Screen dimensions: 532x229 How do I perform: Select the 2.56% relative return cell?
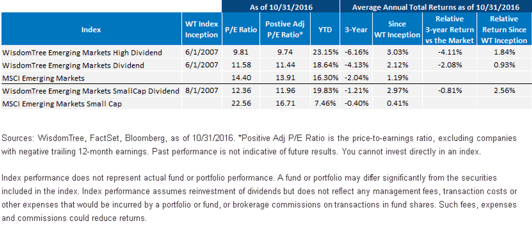click(x=504, y=91)
